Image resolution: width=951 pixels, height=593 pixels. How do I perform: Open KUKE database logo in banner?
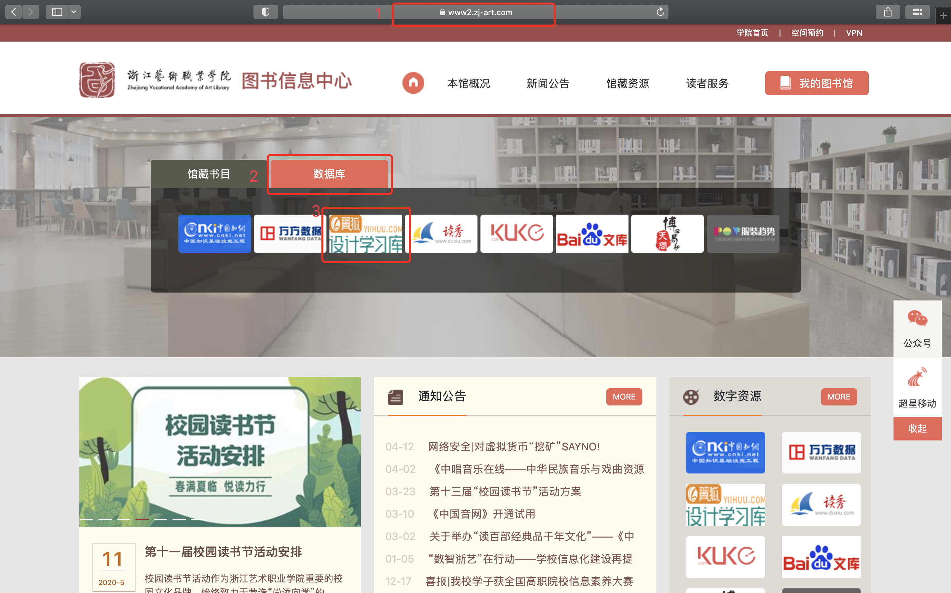[516, 233]
